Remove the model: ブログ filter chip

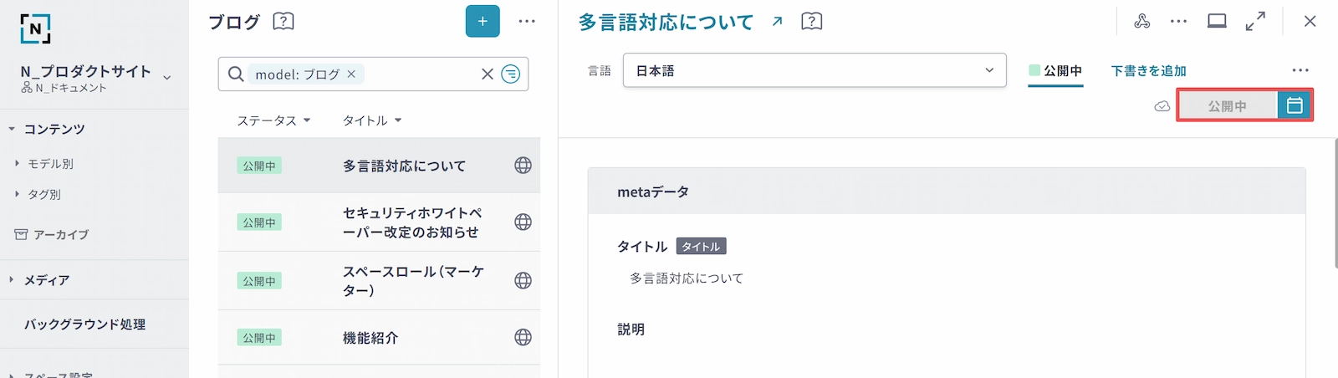click(x=351, y=74)
